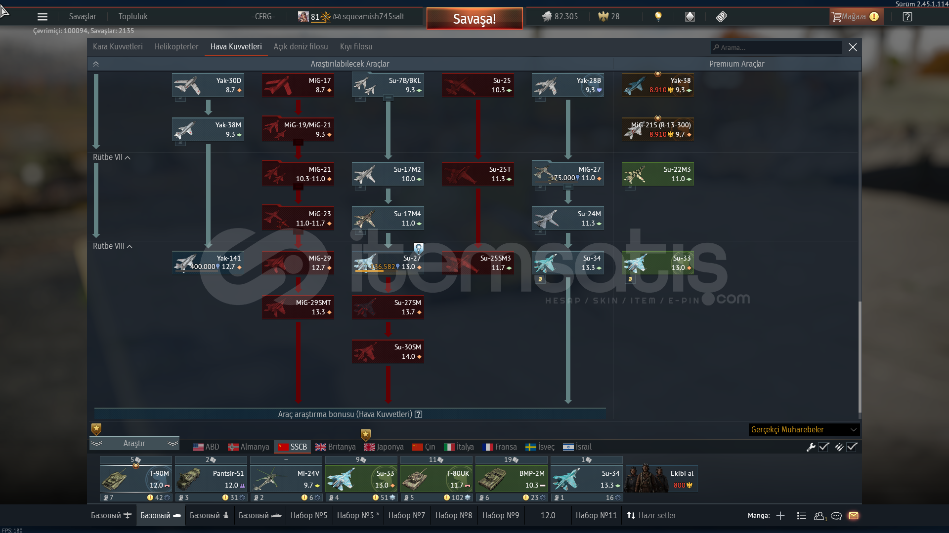Expand the Su-7B/BKL vehicle group
Screen dimensions: 949x533
388,98
